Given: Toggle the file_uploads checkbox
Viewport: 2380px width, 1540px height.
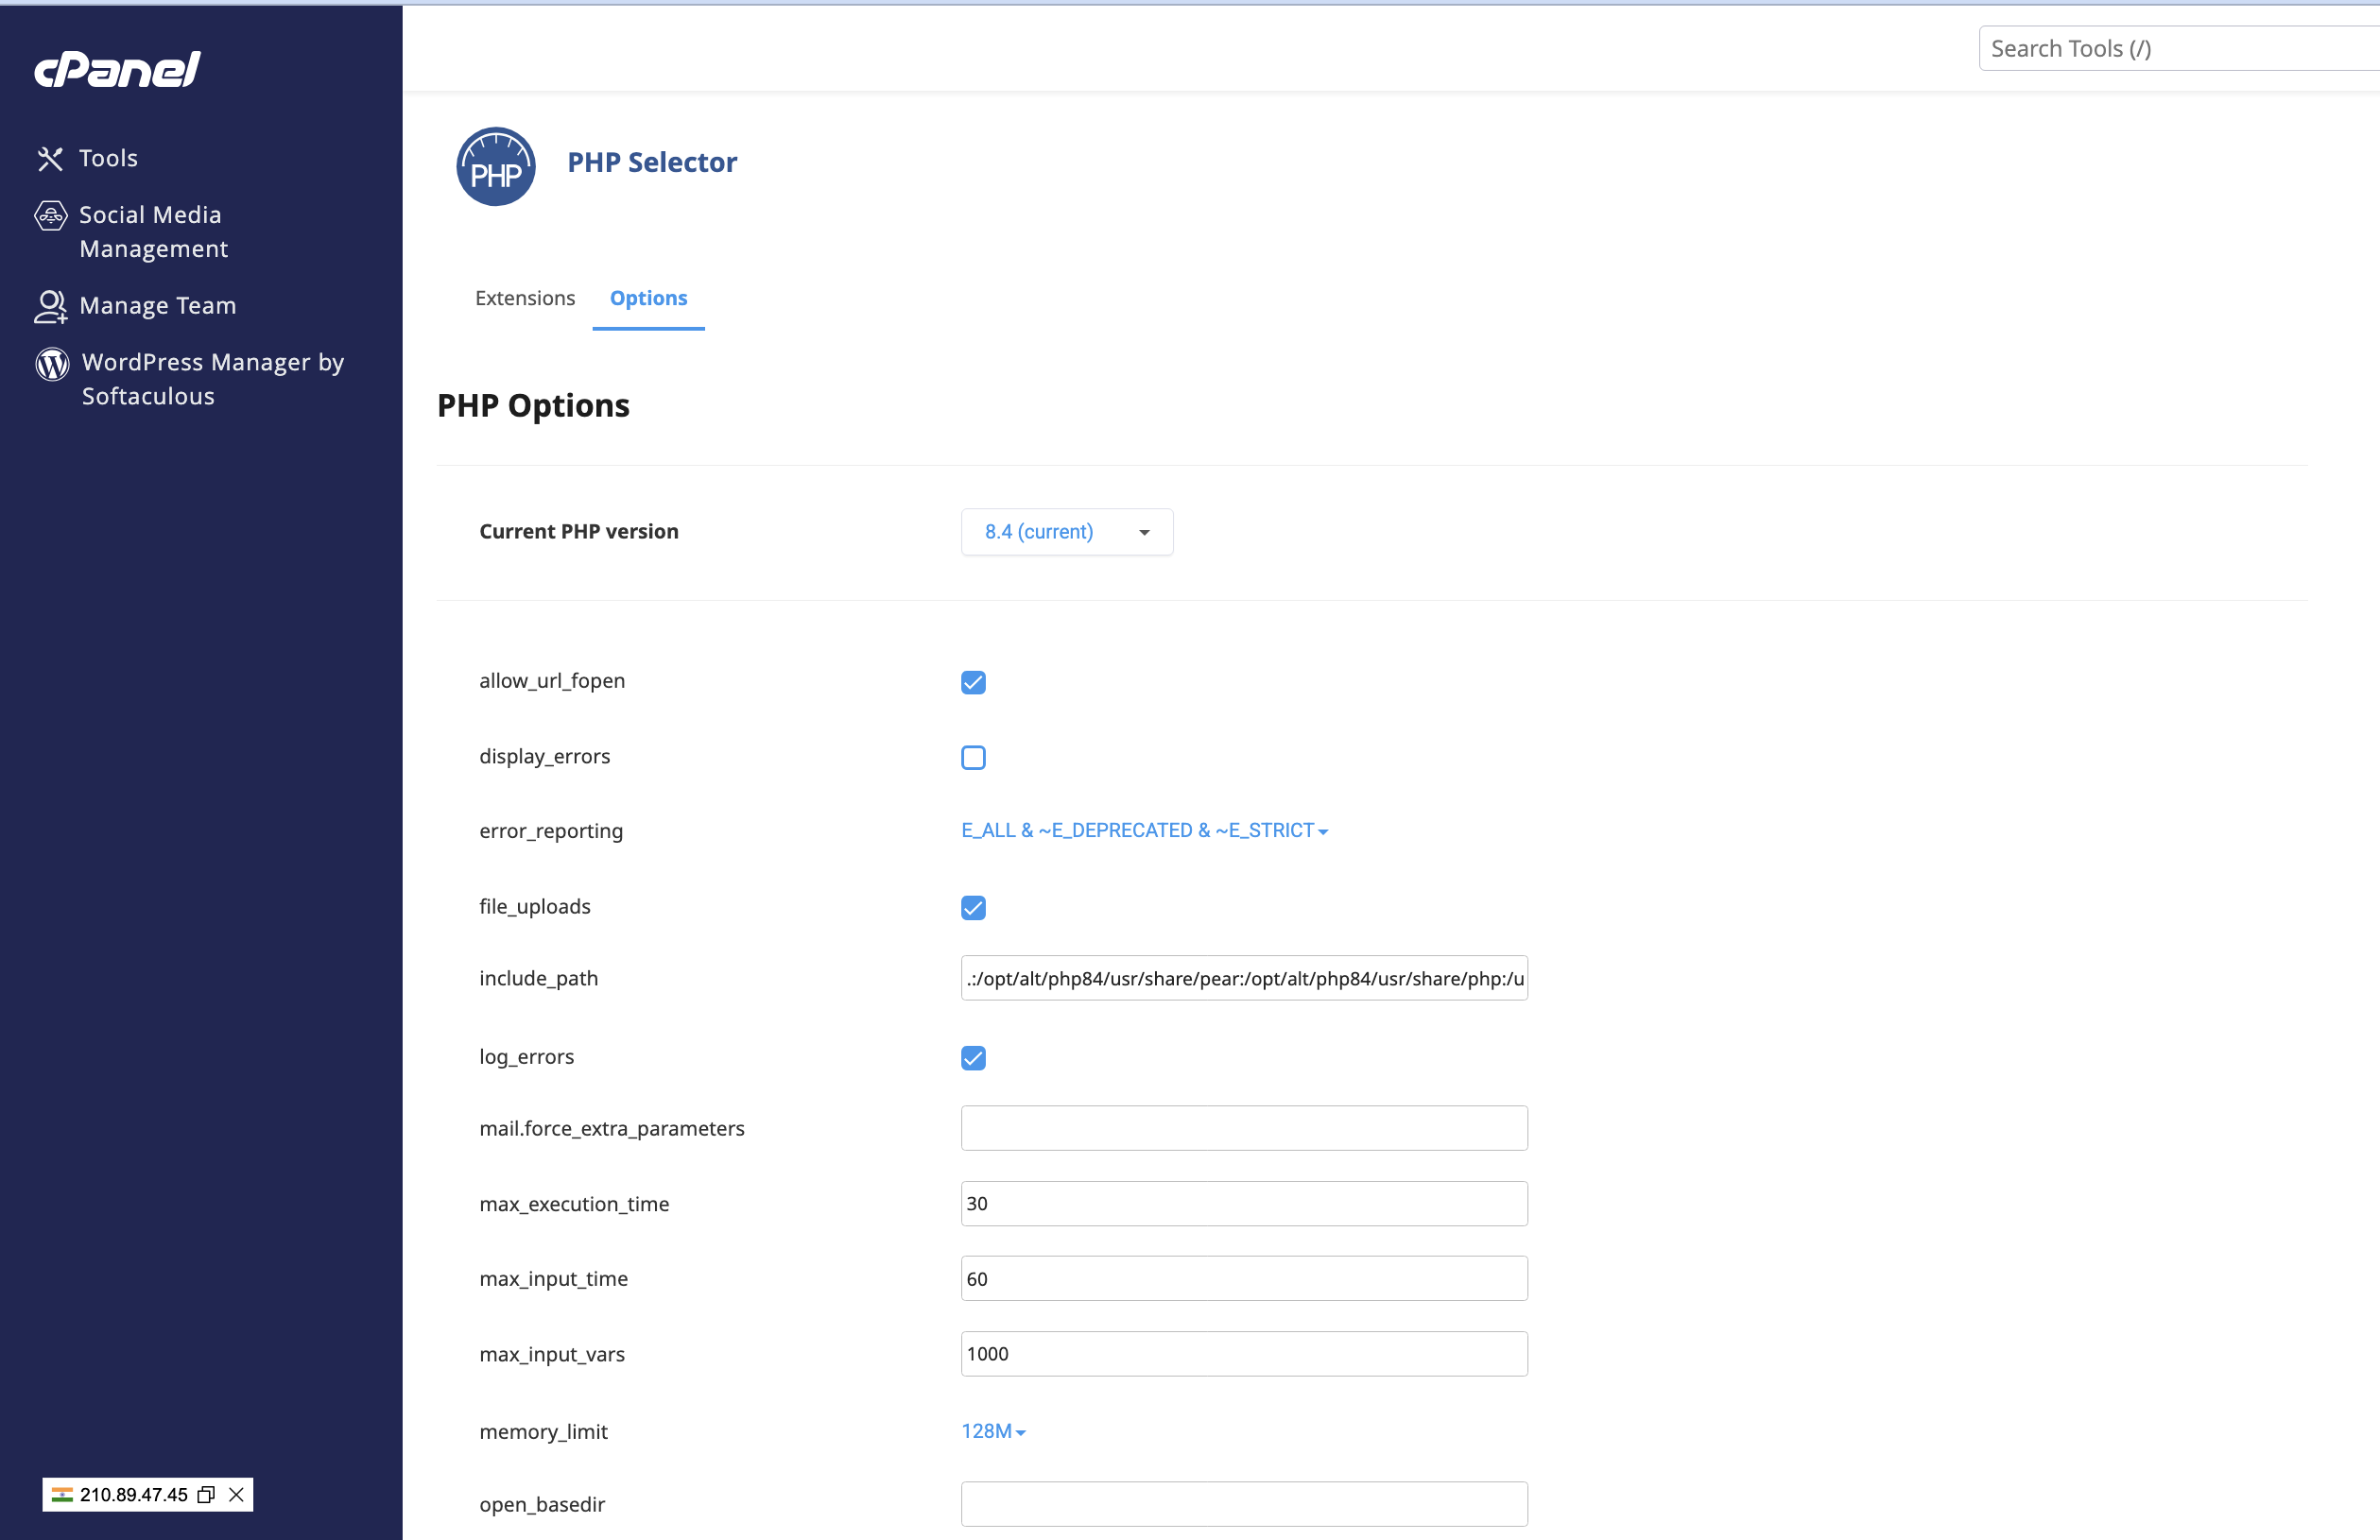Looking at the screenshot, I should tap(973, 907).
